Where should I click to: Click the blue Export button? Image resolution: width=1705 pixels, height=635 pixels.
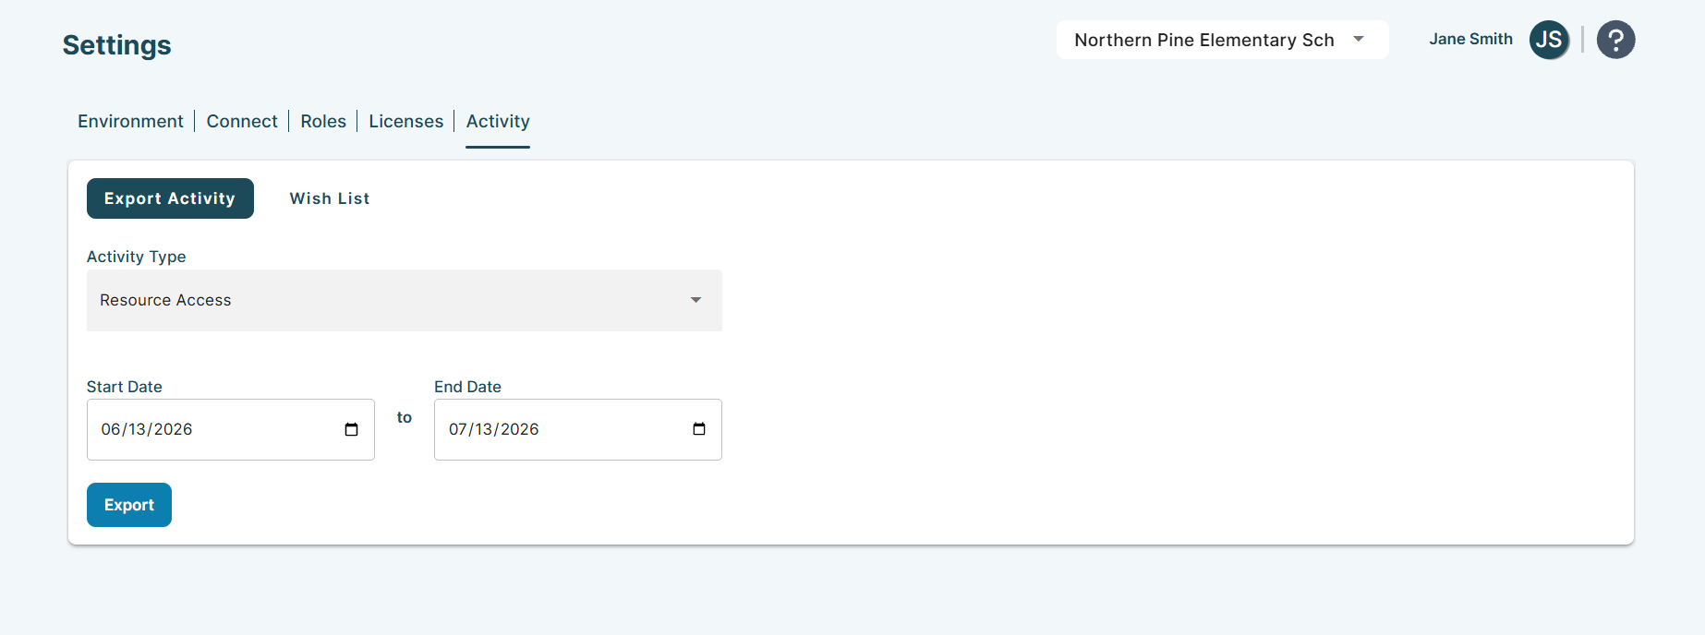click(129, 505)
